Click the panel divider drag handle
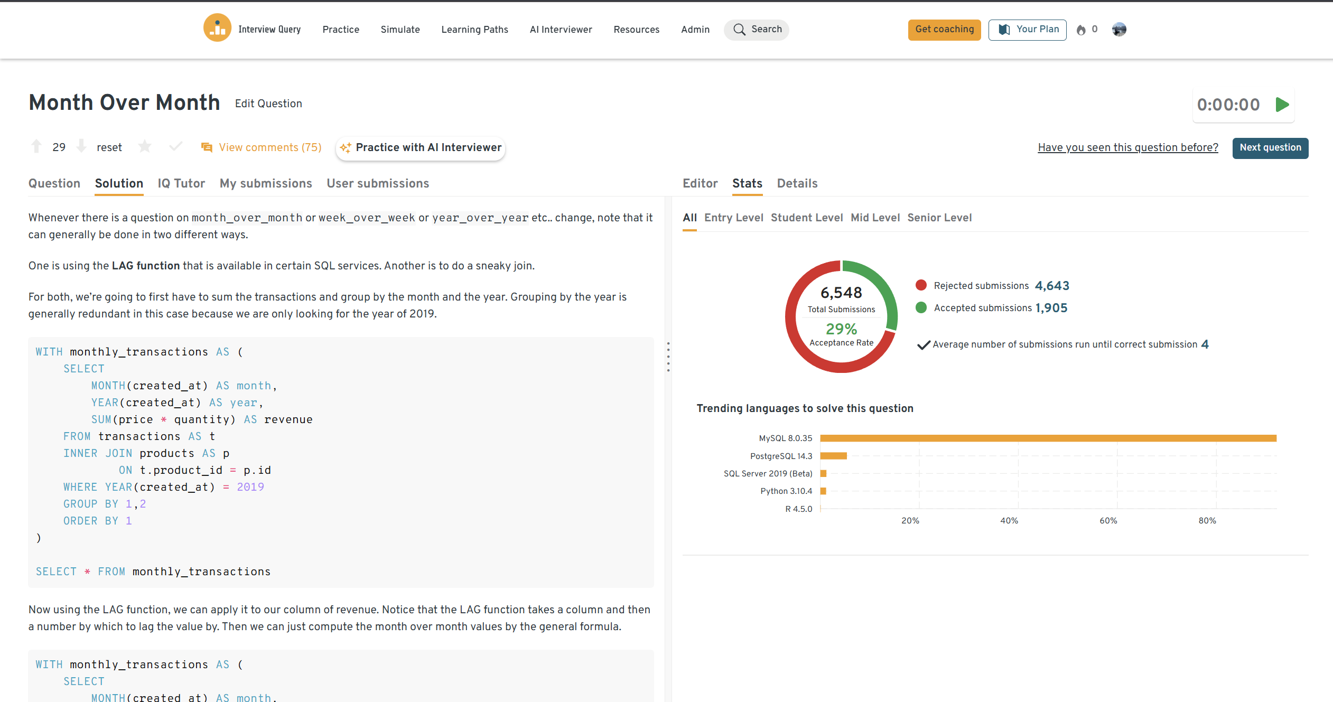 click(x=668, y=357)
